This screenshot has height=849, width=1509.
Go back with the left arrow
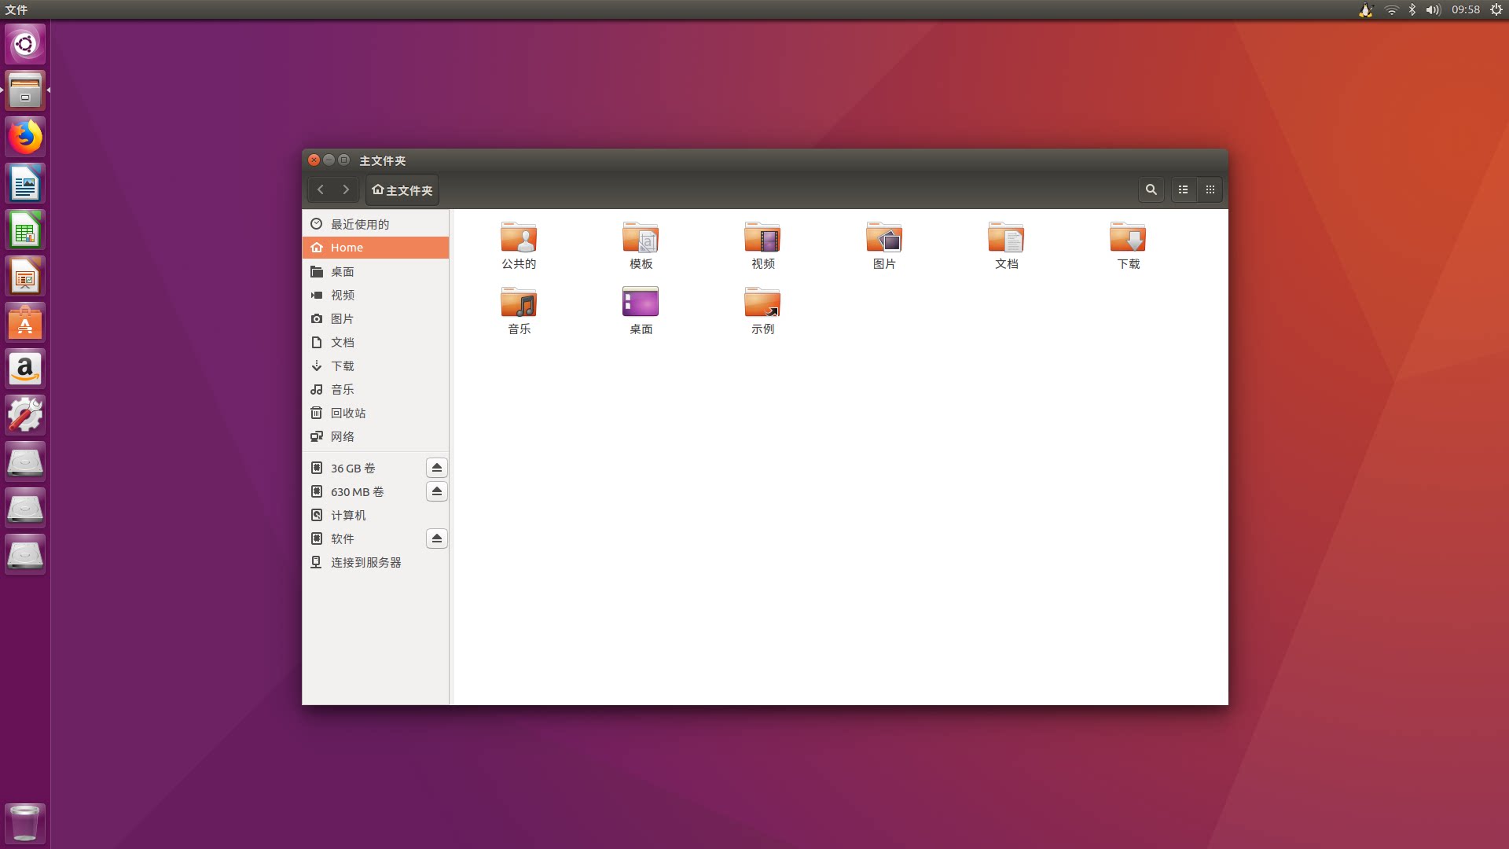point(321,189)
